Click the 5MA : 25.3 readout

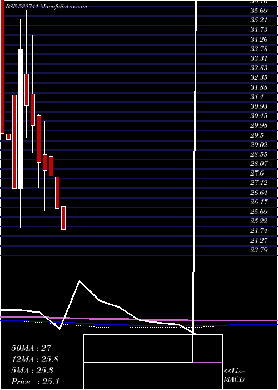pyautogui.click(x=32, y=370)
